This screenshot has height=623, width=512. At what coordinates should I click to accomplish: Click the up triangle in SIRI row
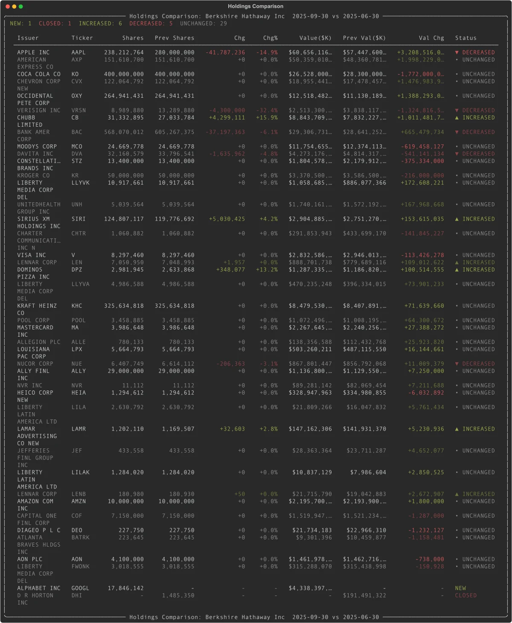[x=457, y=219]
